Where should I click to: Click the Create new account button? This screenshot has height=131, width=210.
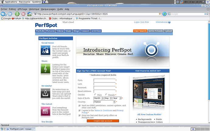click(103, 121)
